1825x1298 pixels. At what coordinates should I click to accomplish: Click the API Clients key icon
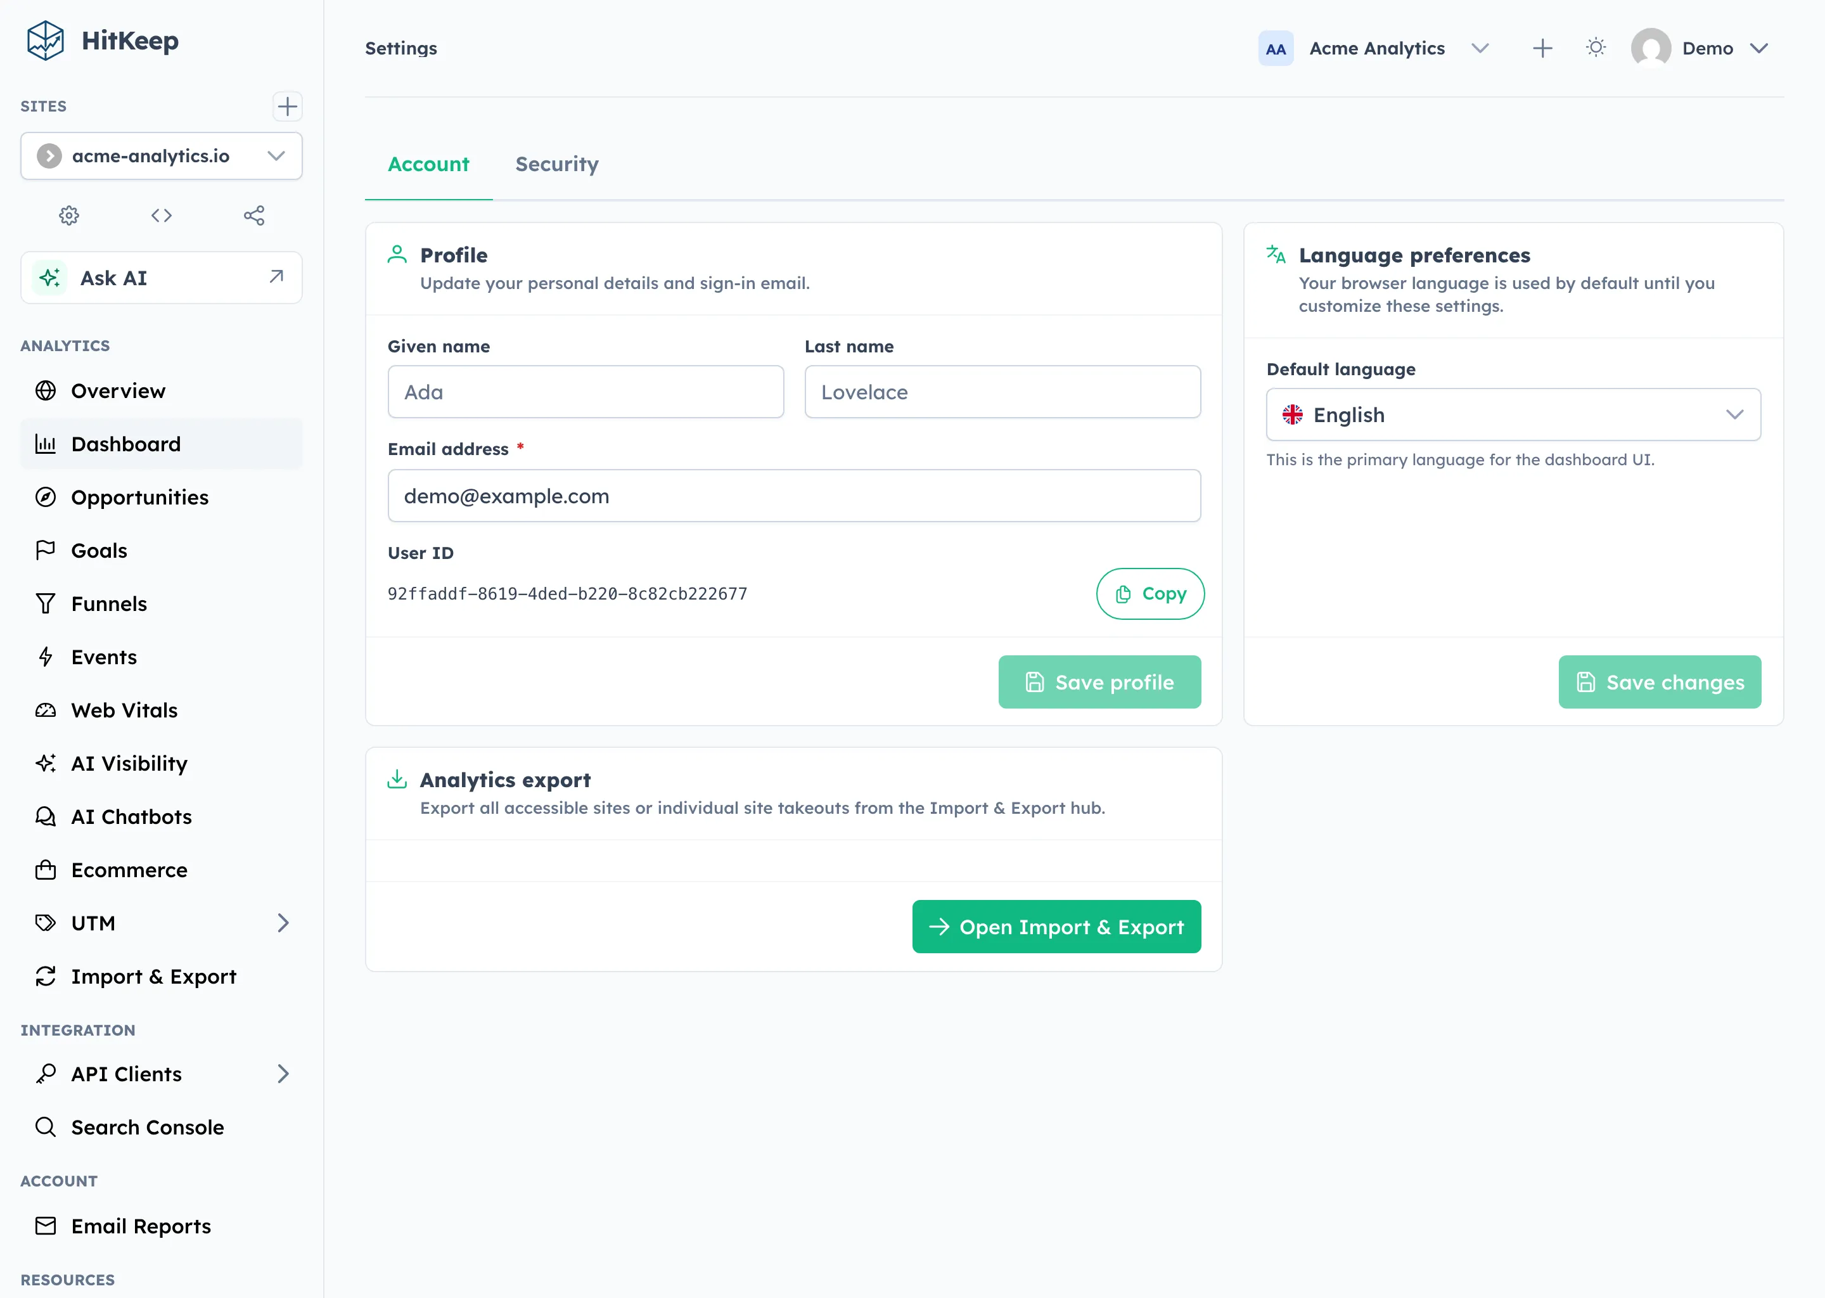pyautogui.click(x=46, y=1074)
